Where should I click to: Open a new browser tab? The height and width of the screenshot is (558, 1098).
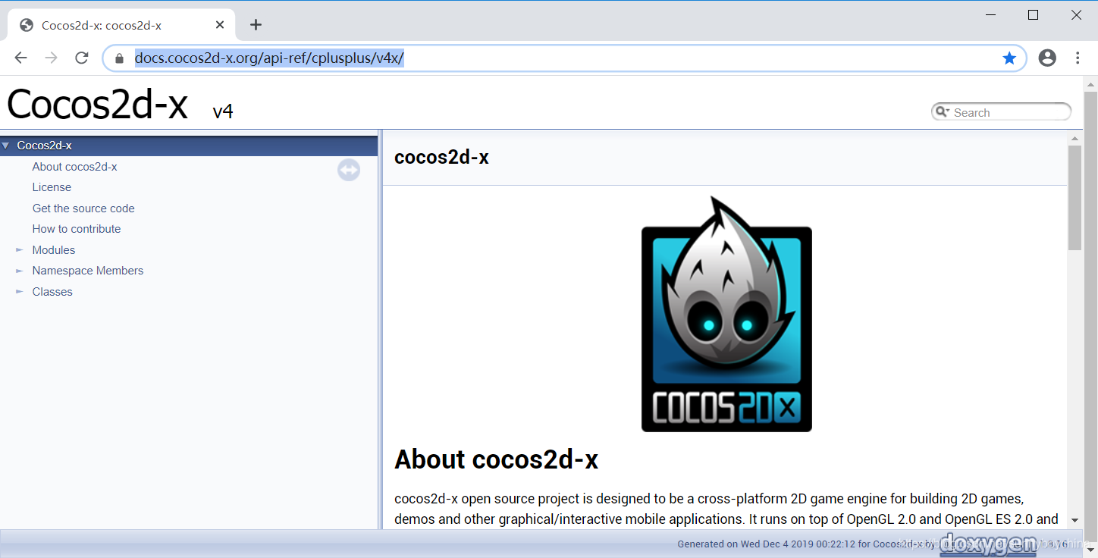pos(256,24)
